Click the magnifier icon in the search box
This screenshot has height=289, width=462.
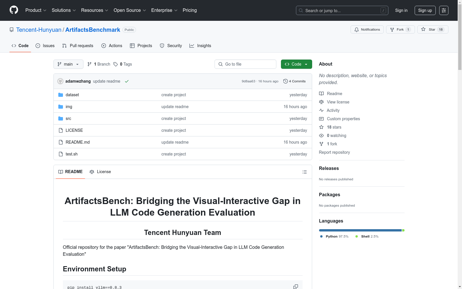(301, 10)
